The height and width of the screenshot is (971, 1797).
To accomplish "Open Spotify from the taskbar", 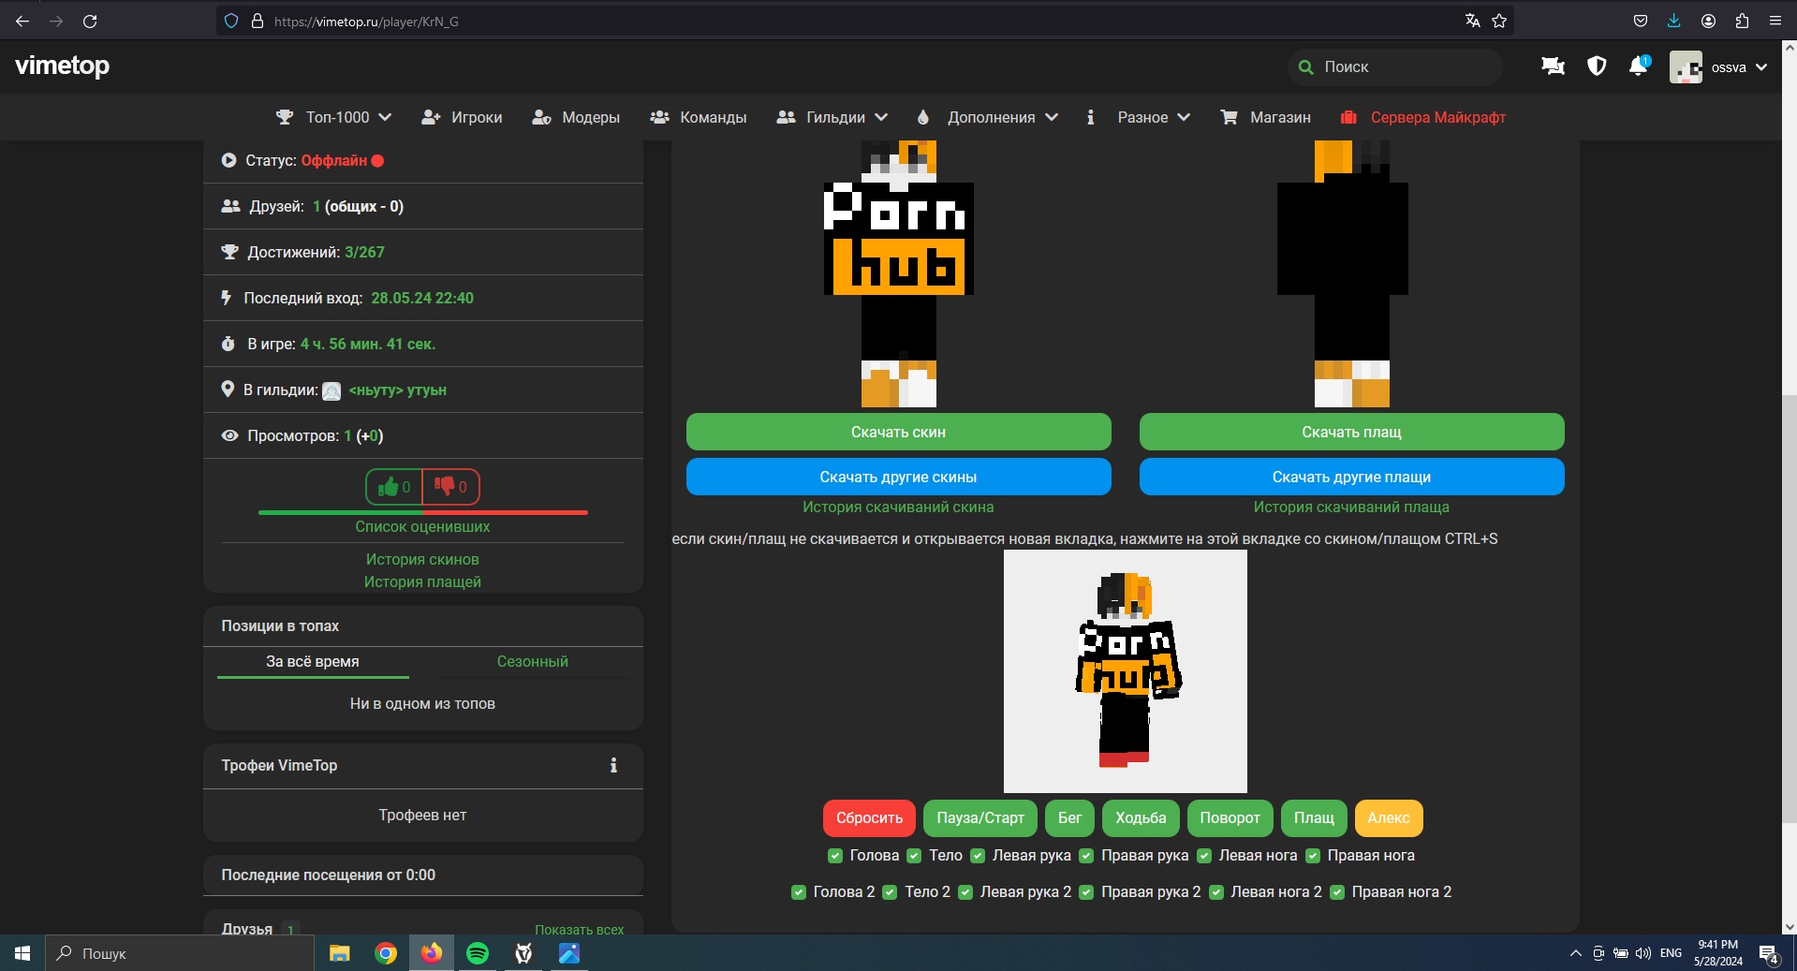I will [x=478, y=953].
